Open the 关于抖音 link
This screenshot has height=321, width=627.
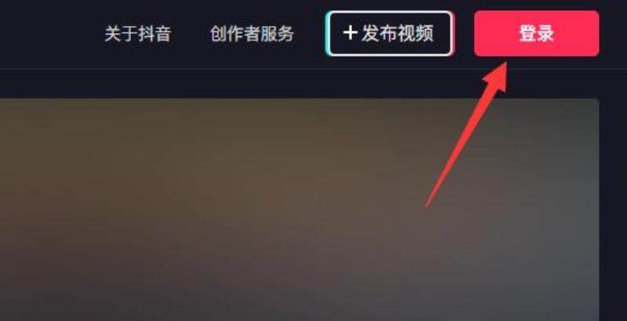(x=138, y=34)
